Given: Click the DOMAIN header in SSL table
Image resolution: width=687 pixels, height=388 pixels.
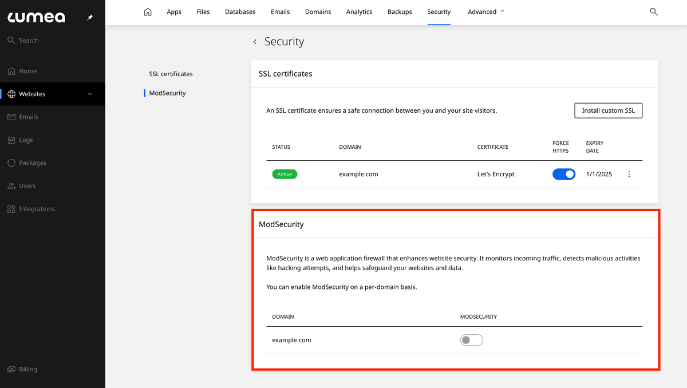Looking at the screenshot, I should click(x=350, y=147).
